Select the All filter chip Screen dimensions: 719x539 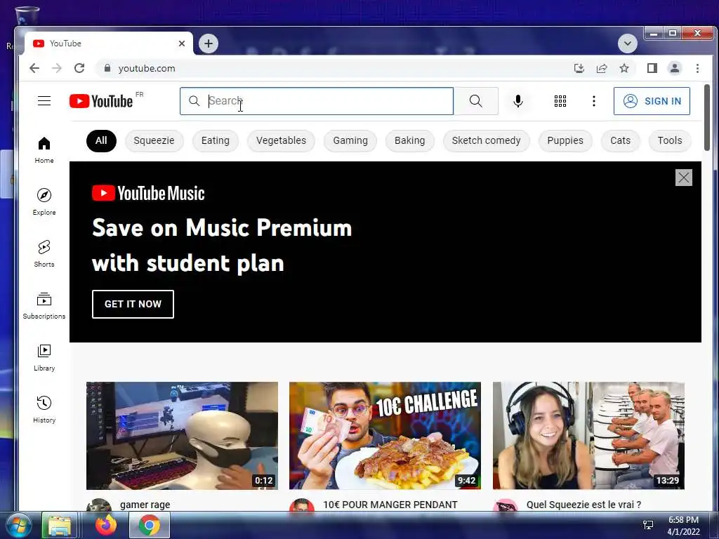tap(101, 140)
